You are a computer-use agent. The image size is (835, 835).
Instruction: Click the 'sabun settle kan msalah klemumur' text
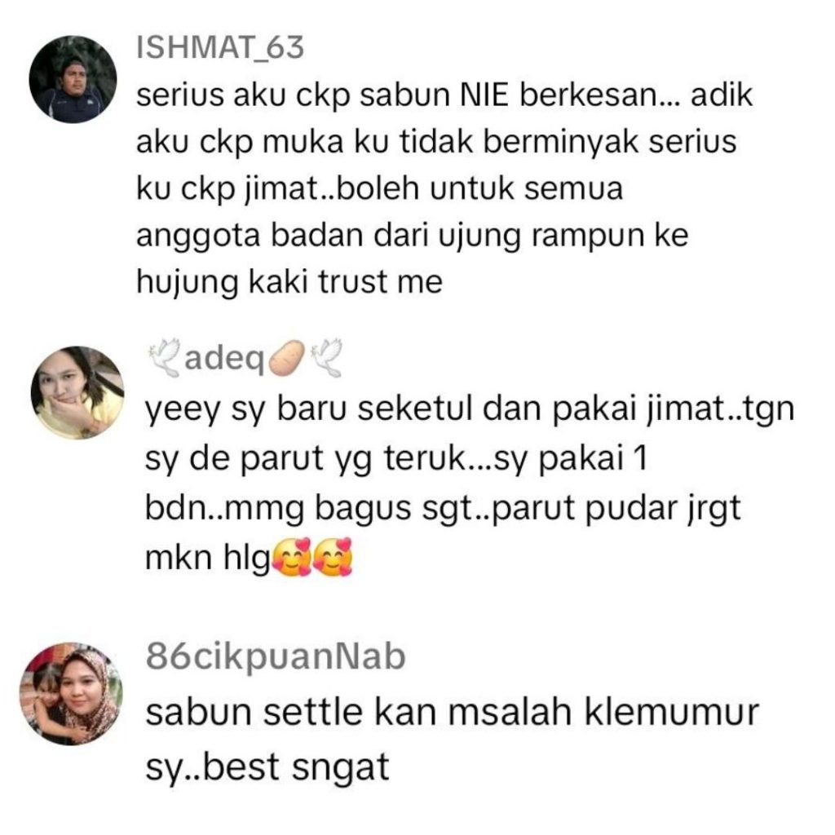(452, 712)
